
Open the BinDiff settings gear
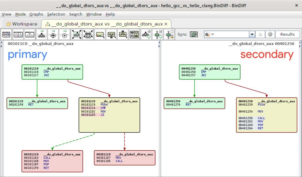click(x=270, y=34)
